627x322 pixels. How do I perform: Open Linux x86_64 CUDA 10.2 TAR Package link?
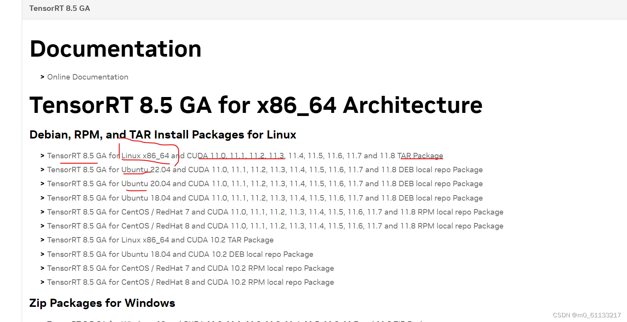(160, 240)
